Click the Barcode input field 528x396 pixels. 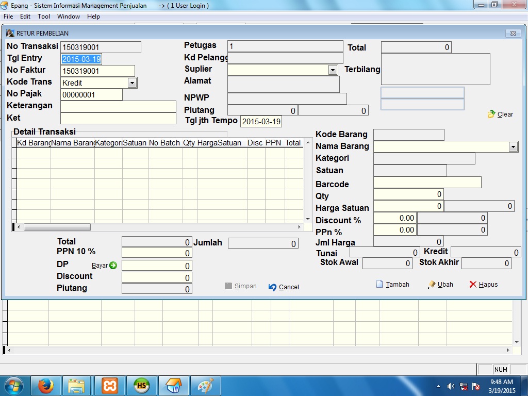click(427, 183)
